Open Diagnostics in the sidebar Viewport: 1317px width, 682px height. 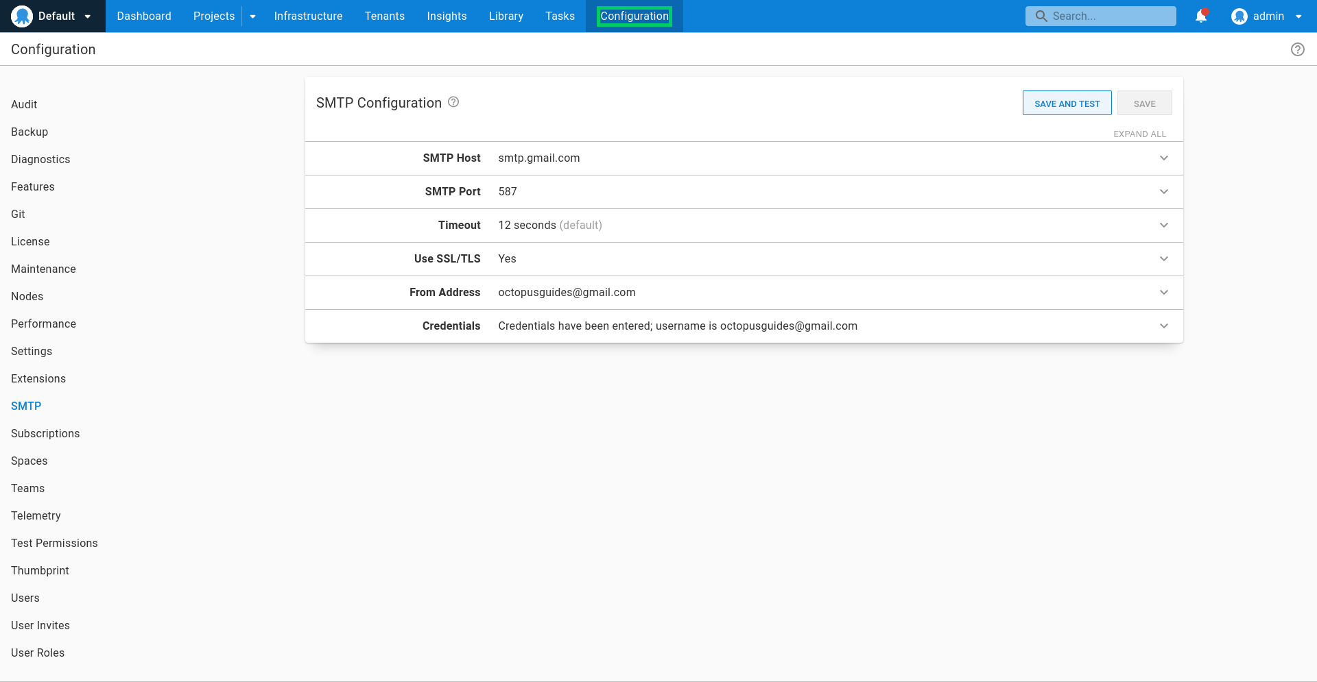coord(40,159)
